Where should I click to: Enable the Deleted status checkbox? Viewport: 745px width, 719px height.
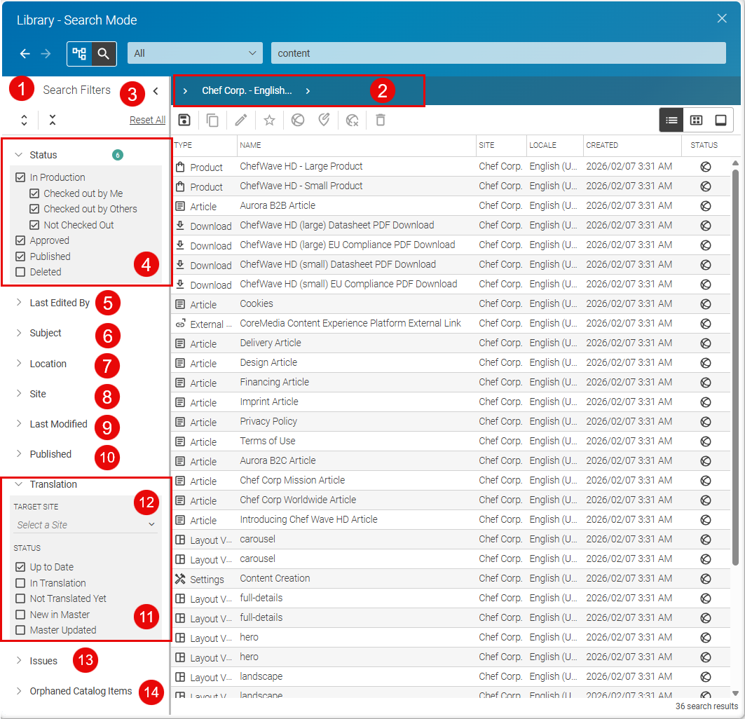[x=20, y=272]
